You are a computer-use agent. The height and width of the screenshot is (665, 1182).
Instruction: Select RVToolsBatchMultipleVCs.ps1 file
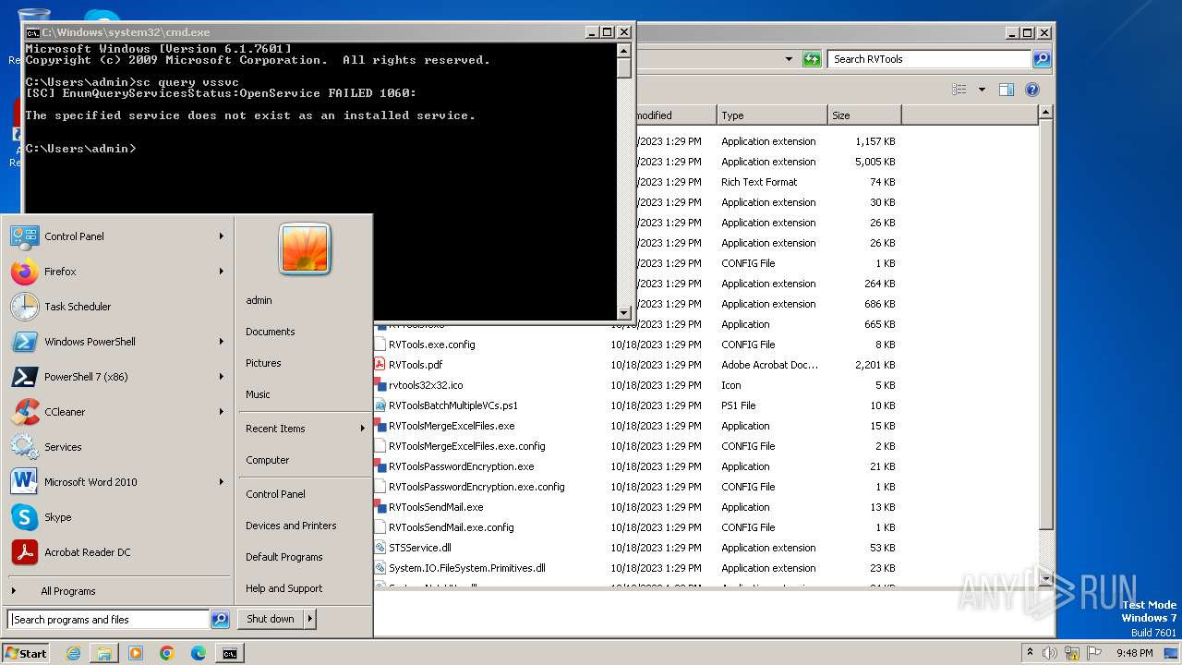446,405
